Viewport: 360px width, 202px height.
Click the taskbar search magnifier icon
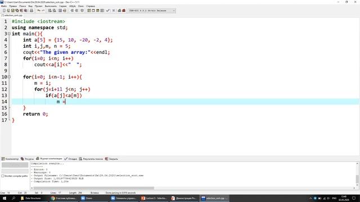click(13, 198)
